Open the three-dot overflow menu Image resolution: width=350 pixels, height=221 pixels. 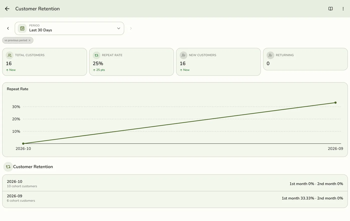click(x=343, y=9)
